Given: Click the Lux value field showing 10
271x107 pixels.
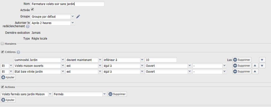Looking at the screenshot, I should click(x=161, y=60).
